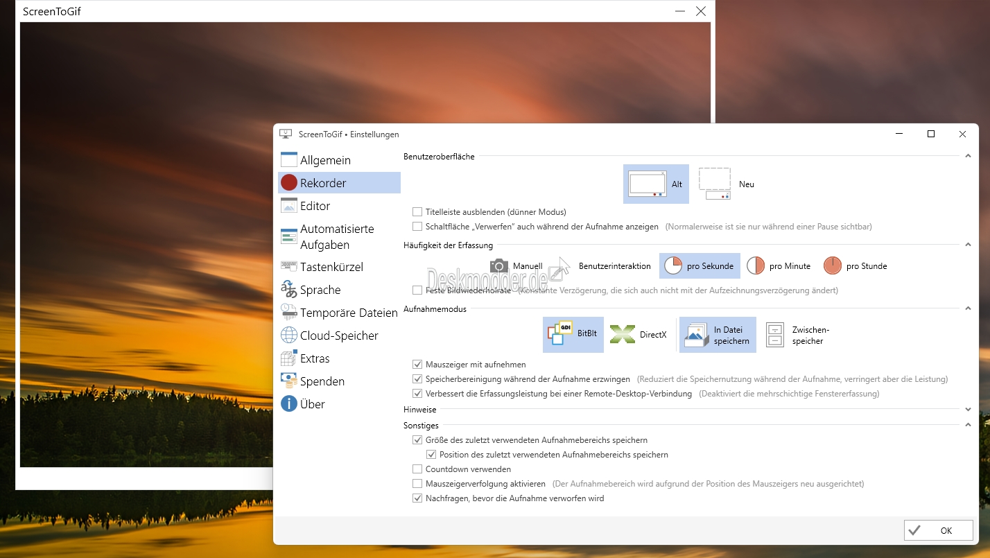This screenshot has width=990, height=558.
Task: Uncheck Größe des zuletzt verwendeten Aufnahmebereichs speichern
Action: [417, 440]
